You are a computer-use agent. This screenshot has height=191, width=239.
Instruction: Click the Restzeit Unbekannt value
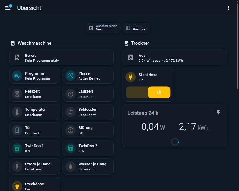pos(33,97)
